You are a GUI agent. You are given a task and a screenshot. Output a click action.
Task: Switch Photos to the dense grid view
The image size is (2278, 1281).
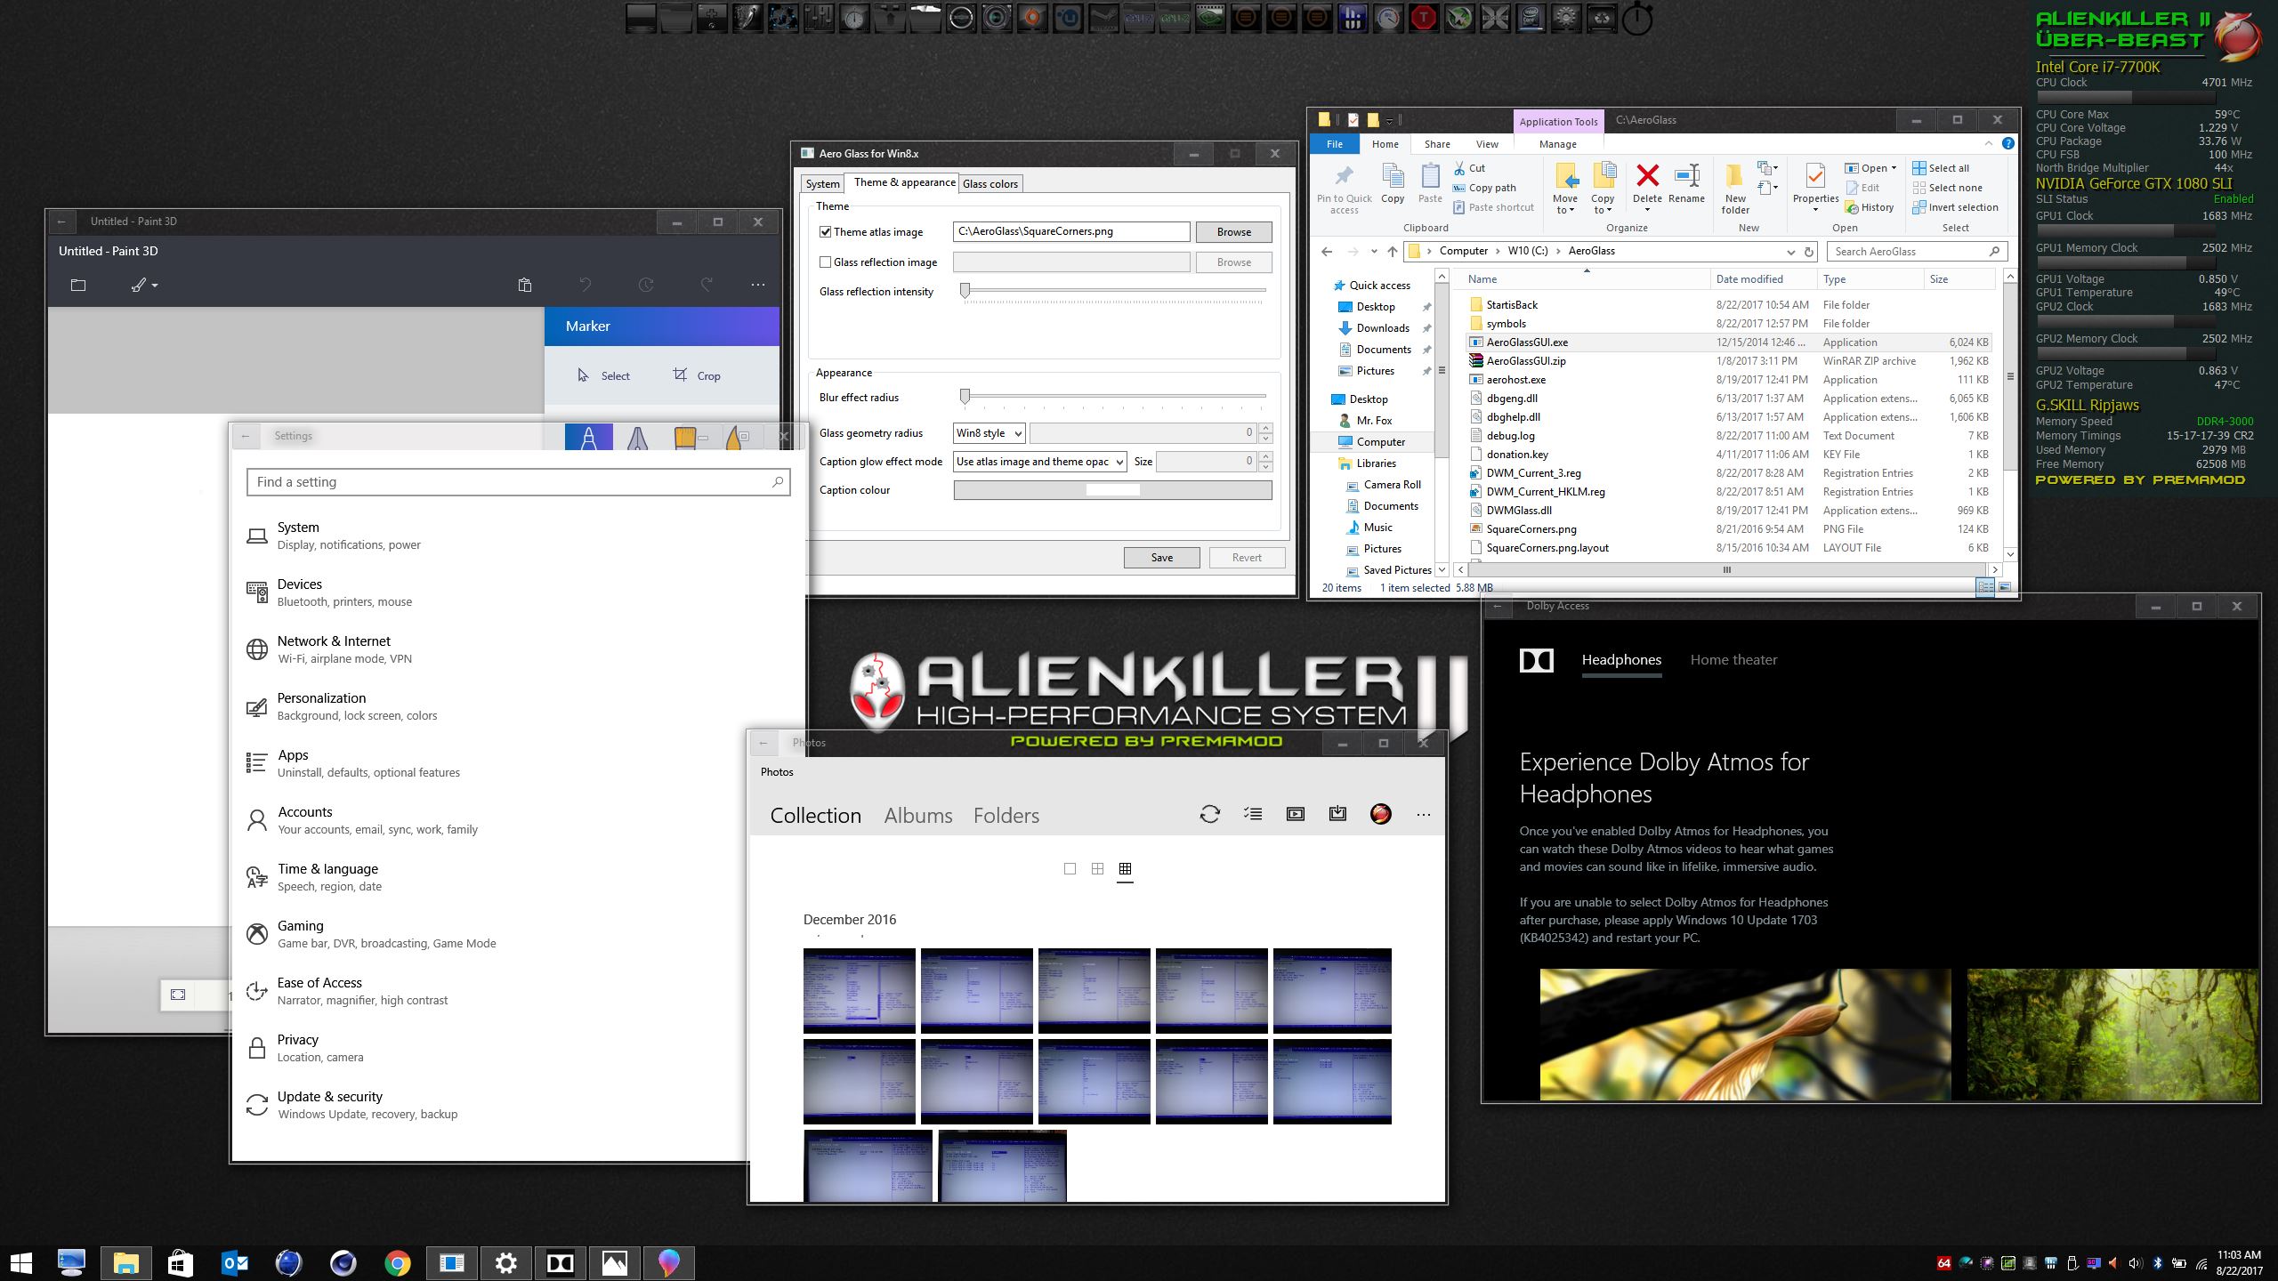click(1125, 869)
